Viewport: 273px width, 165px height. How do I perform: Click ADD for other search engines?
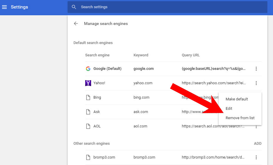coord(258,144)
